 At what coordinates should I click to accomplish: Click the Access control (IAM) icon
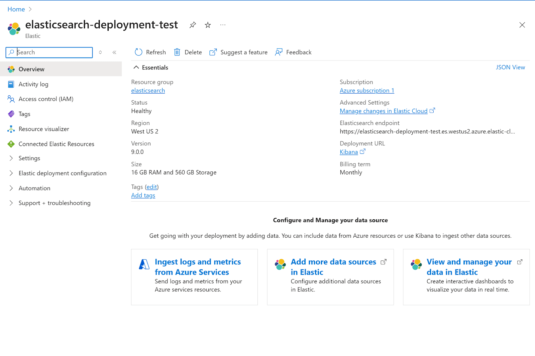click(x=11, y=99)
